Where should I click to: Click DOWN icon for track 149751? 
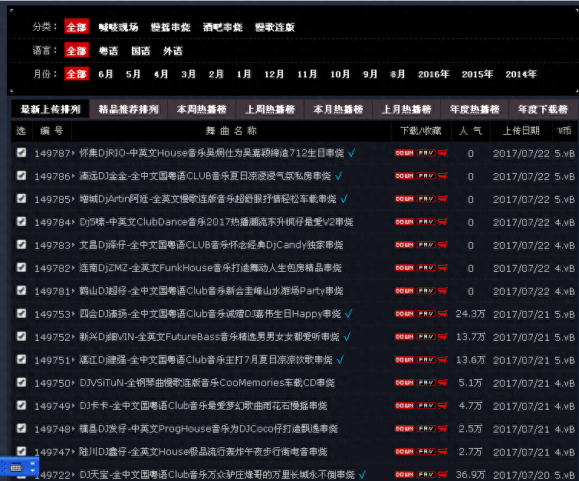404,359
